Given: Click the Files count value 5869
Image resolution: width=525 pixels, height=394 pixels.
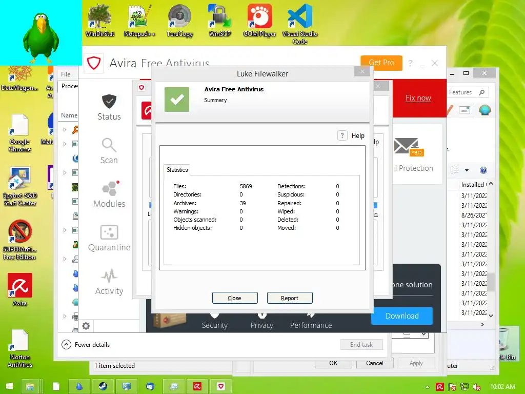Looking at the screenshot, I should tap(246, 186).
